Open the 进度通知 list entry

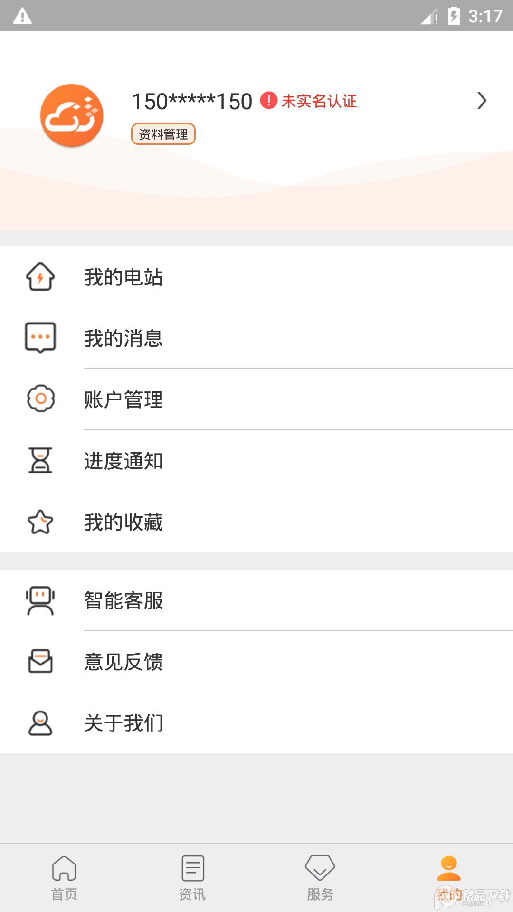pos(123,461)
